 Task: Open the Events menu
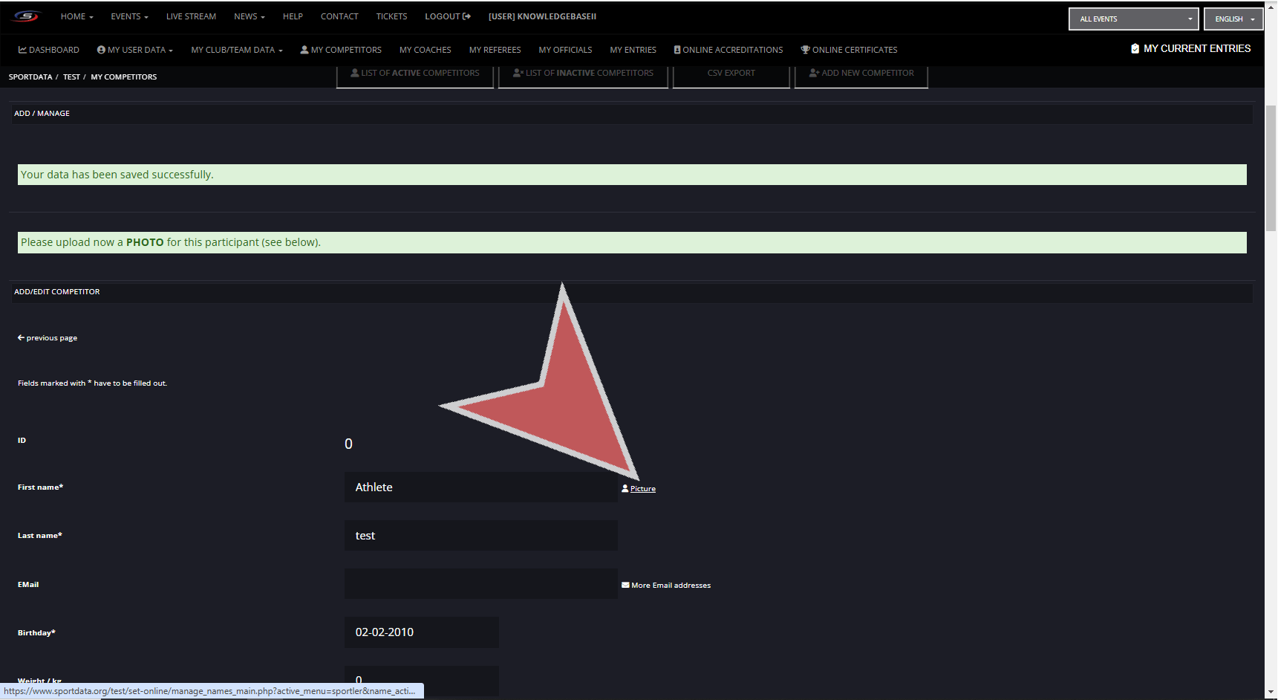click(129, 16)
